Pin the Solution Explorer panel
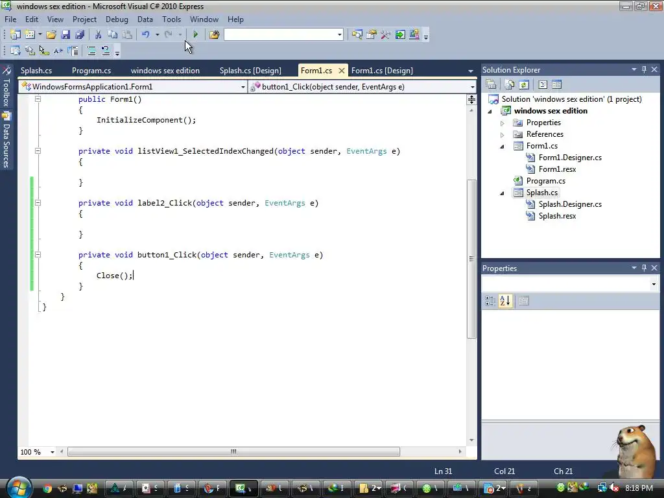 tap(644, 69)
